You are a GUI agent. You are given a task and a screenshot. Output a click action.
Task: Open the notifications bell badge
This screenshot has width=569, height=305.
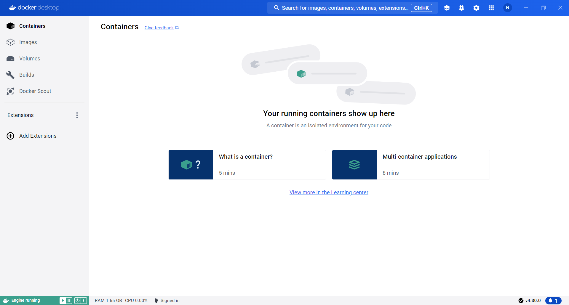[x=553, y=301]
